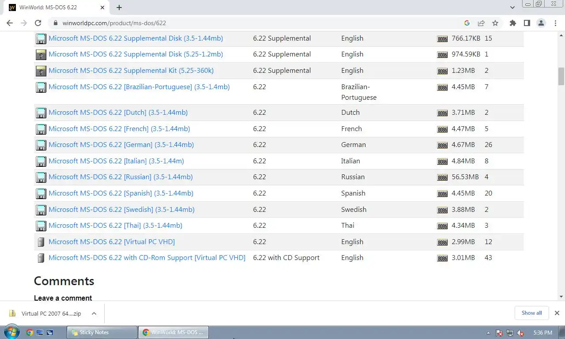The width and height of the screenshot is (565, 339).
Task: Click floppy icon for the German release
Action: pyautogui.click(x=41, y=145)
